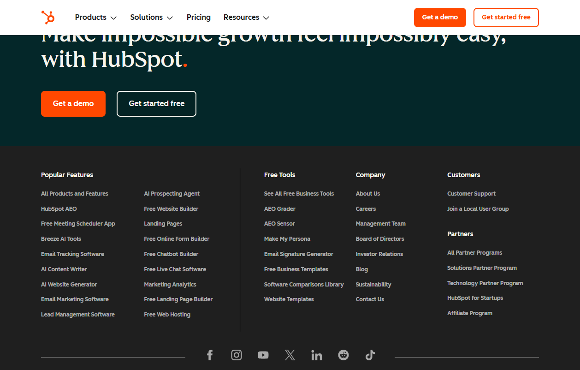The height and width of the screenshot is (370, 580).
Task: Open Technology Partner Program link
Action: pos(485,283)
